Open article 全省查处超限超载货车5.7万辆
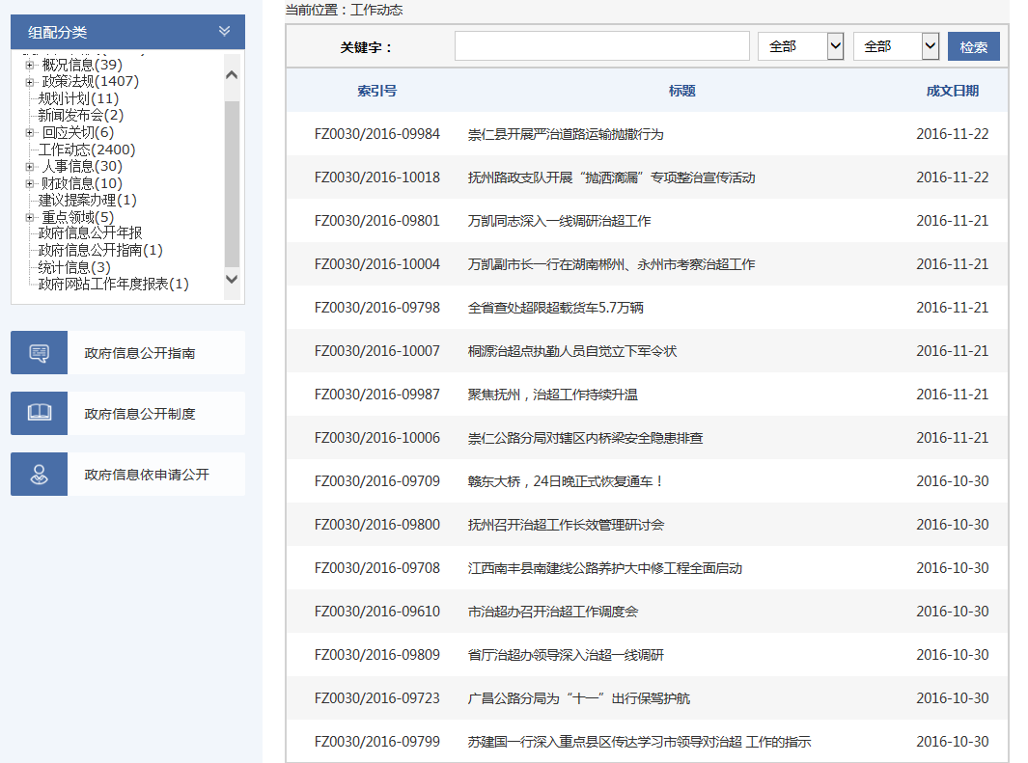The width and height of the screenshot is (1028, 763). [x=555, y=308]
